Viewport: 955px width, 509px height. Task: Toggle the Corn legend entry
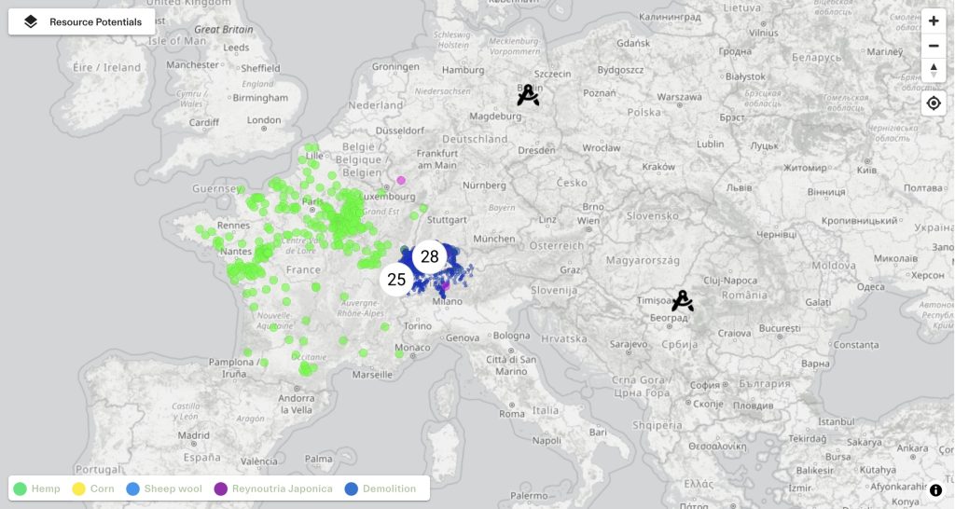pos(93,488)
